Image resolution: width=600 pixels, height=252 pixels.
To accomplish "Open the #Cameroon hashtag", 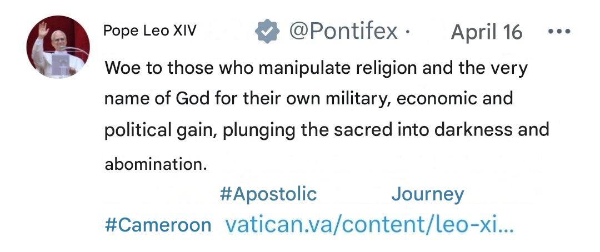I will click(x=158, y=225).
